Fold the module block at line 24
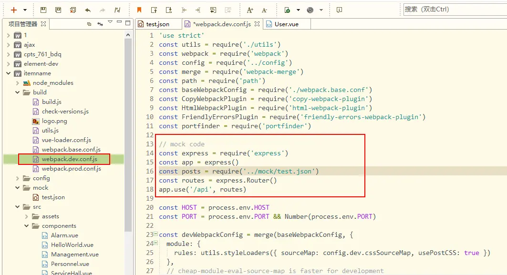The image size is (507, 275). [156, 243]
